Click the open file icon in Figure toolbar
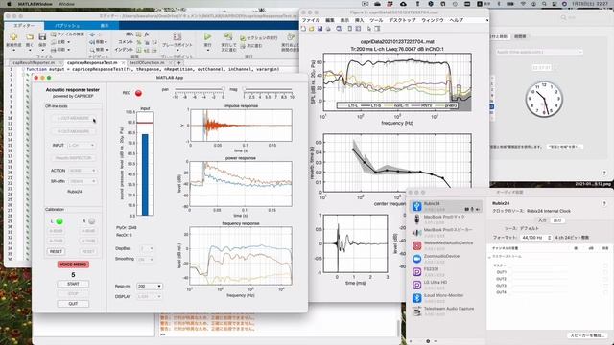614x345 pixels. click(311, 29)
